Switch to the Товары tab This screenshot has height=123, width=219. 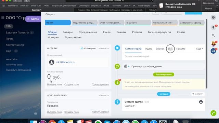coord(68,32)
